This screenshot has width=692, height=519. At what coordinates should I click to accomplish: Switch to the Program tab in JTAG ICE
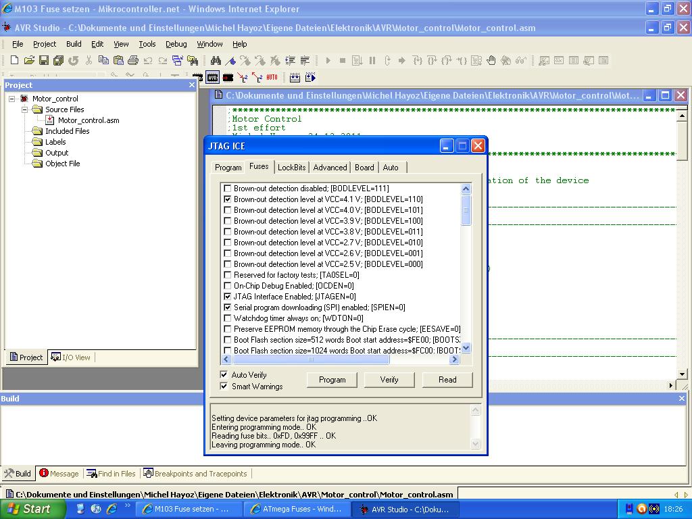tap(228, 168)
